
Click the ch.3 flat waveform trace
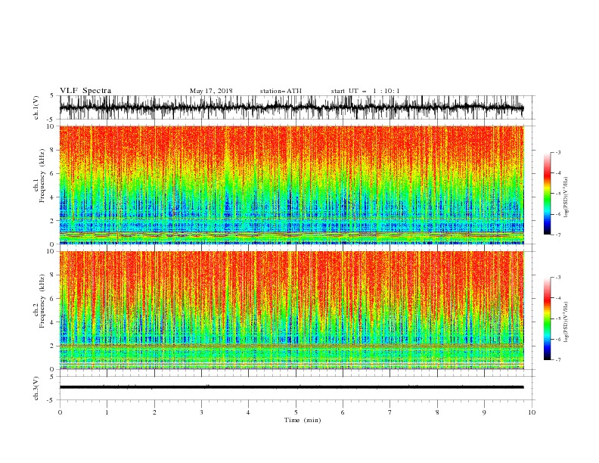point(291,387)
